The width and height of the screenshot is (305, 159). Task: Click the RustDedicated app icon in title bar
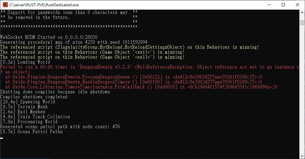5,5
